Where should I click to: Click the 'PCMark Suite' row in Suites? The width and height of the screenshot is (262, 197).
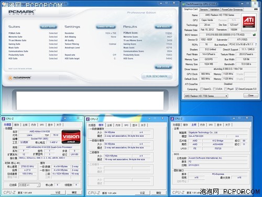(x=33, y=33)
